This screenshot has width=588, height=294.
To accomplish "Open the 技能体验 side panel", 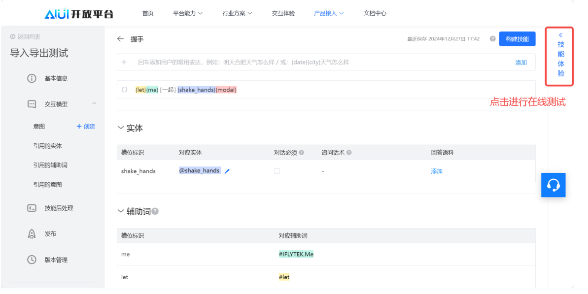I will pos(560,56).
